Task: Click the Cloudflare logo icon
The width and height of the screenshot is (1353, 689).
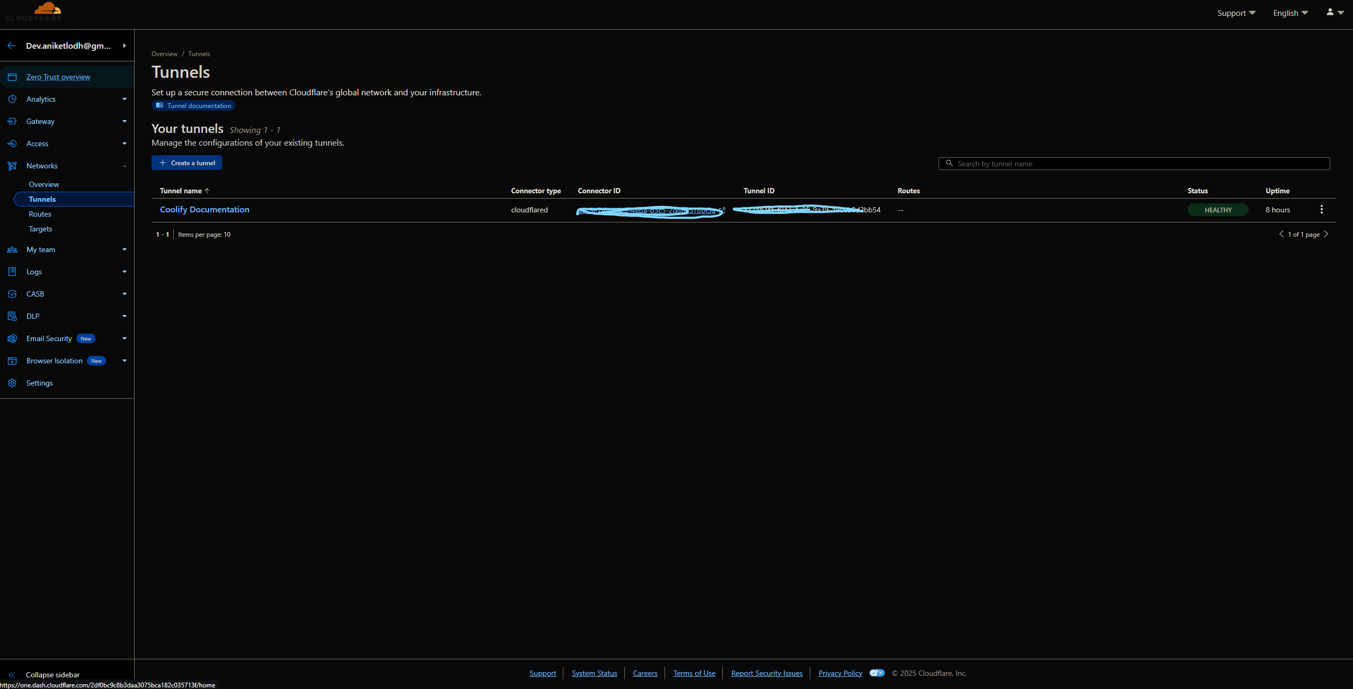Action: coord(47,10)
